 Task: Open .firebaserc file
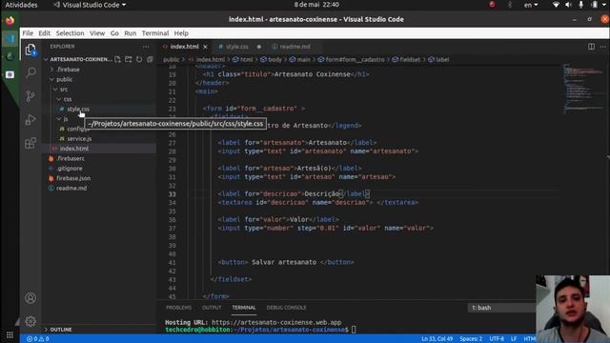[70, 158]
